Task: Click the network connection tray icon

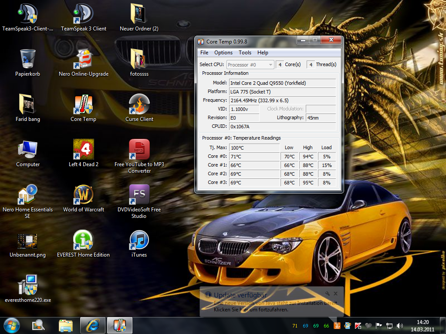Action: click(x=389, y=325)
